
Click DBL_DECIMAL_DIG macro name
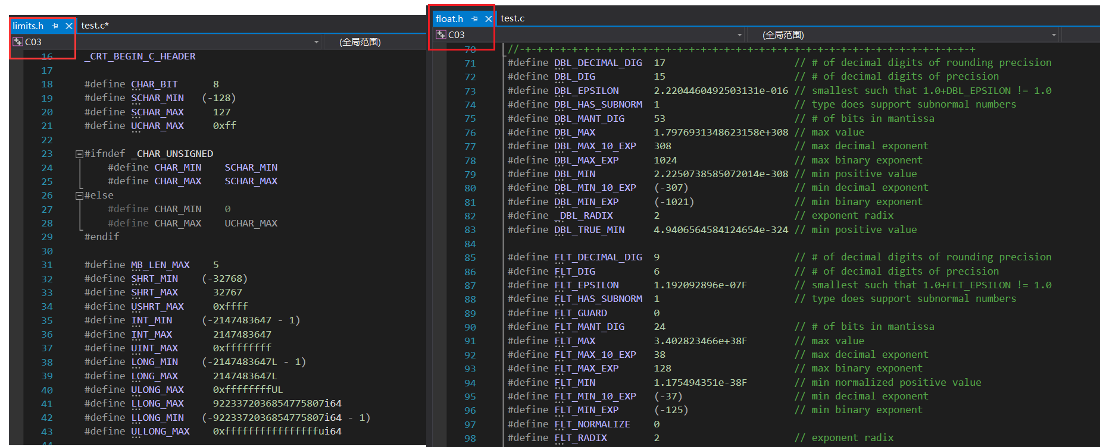pos(598,63)
